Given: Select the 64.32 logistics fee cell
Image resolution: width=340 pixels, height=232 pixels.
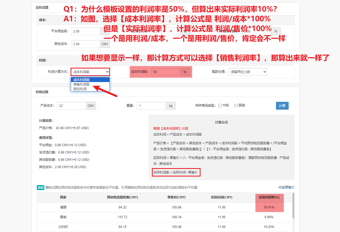Looking at the screenshot, I should point(122,207).
